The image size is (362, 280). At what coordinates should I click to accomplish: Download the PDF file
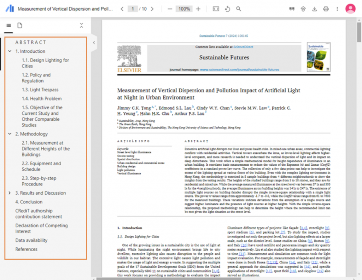[x=314, y=9]
